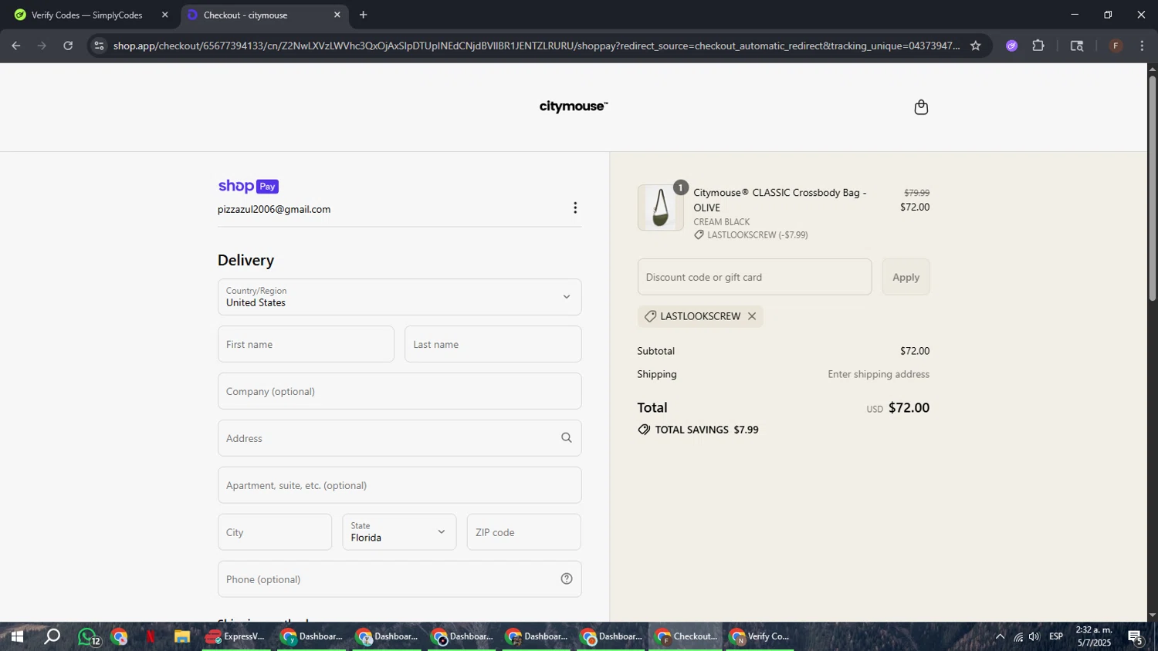
Task: Bookmark this page with star icon
Action: pos(976,46)
